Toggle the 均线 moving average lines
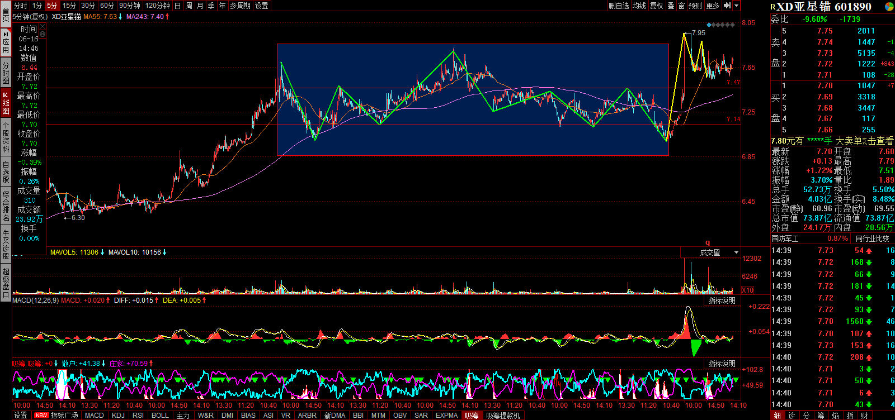Image resolution: width=895 pixels, height=420 pixels. (639, 6)
